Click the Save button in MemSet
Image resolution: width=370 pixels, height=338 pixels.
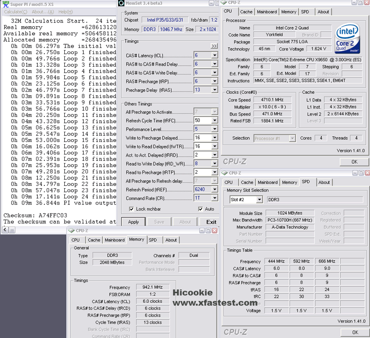coord(159,222)
